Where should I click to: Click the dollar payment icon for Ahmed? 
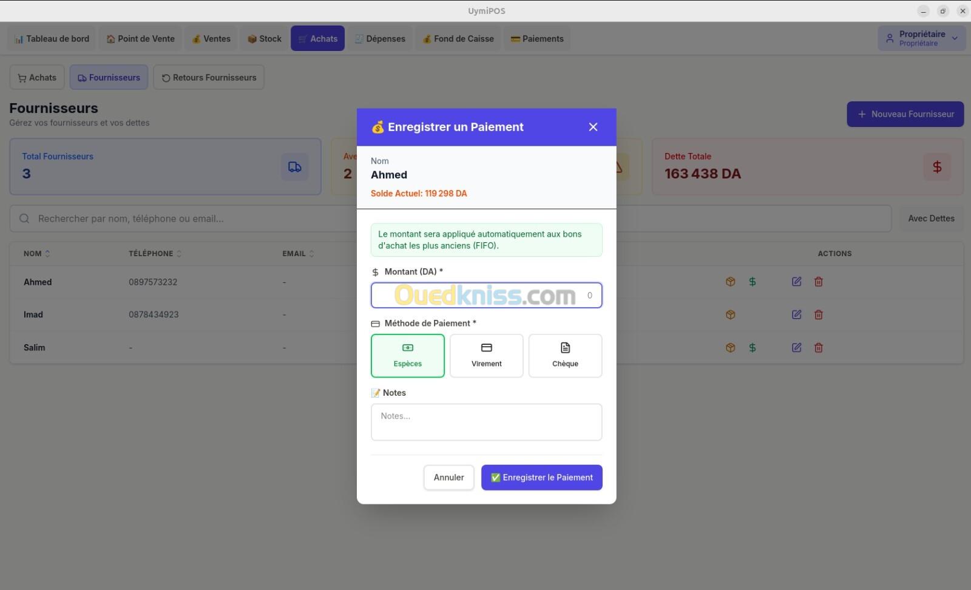[x=753, y=282]
